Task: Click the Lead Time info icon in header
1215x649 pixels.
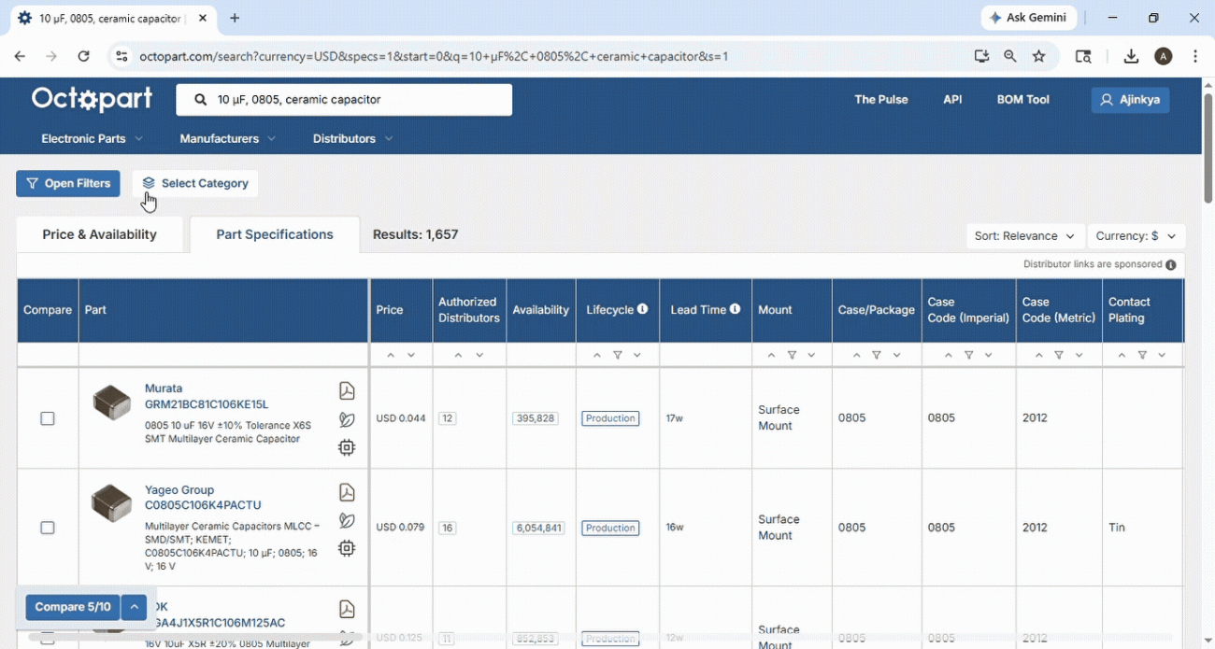Action: [735, 309]
